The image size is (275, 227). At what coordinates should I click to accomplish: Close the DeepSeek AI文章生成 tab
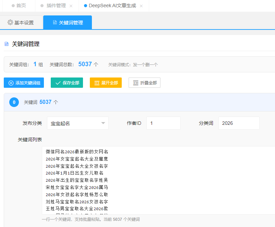tap(141, 6)
